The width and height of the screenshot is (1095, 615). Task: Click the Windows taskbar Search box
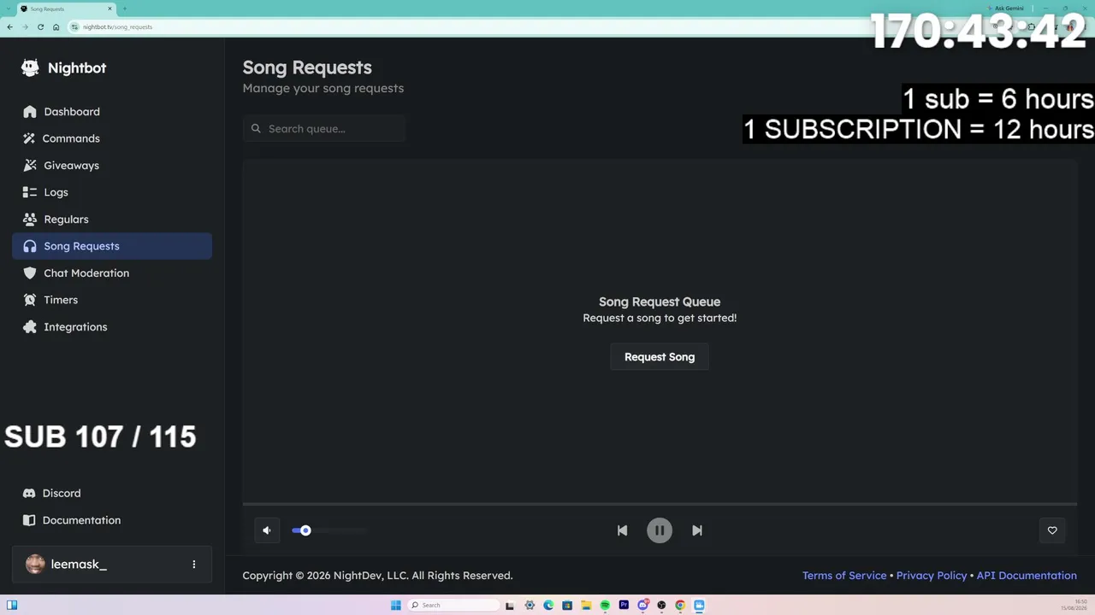tap(453, 606)
